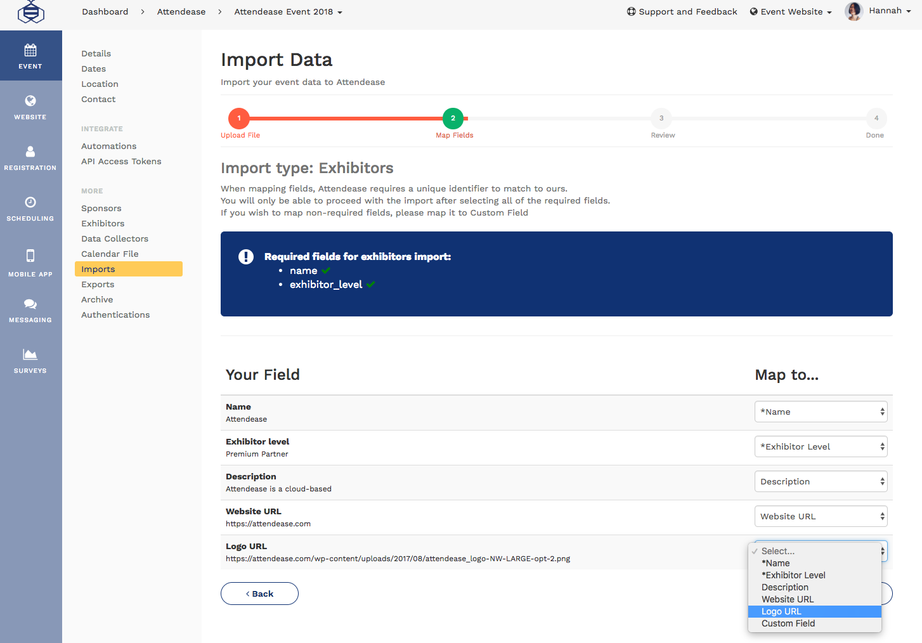Open Hannah's profile avatar
This screenshot has height=643, width=922.
[x=854, y=11]
